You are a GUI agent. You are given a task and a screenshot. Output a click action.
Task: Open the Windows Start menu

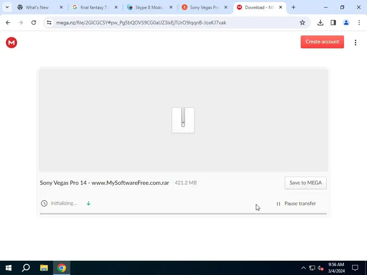[x=9, y=268]
